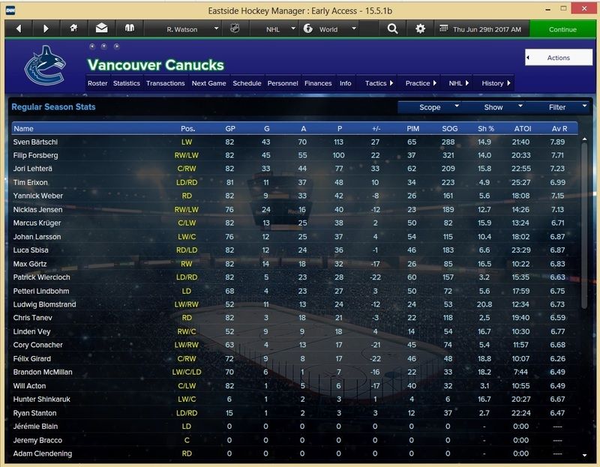Open the World dropdown
Image resolution: width=600 pixels, height=467 pixels.
pyautogui.click(x=330, y=29)
